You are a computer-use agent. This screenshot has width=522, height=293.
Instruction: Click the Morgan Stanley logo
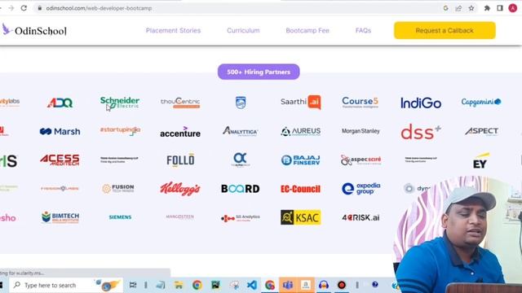pos(361,131)
